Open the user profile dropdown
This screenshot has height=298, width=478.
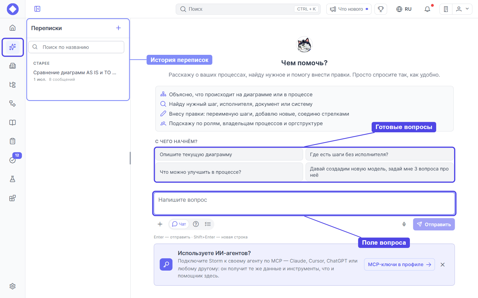pyautogui.click(x=462, y=9)
